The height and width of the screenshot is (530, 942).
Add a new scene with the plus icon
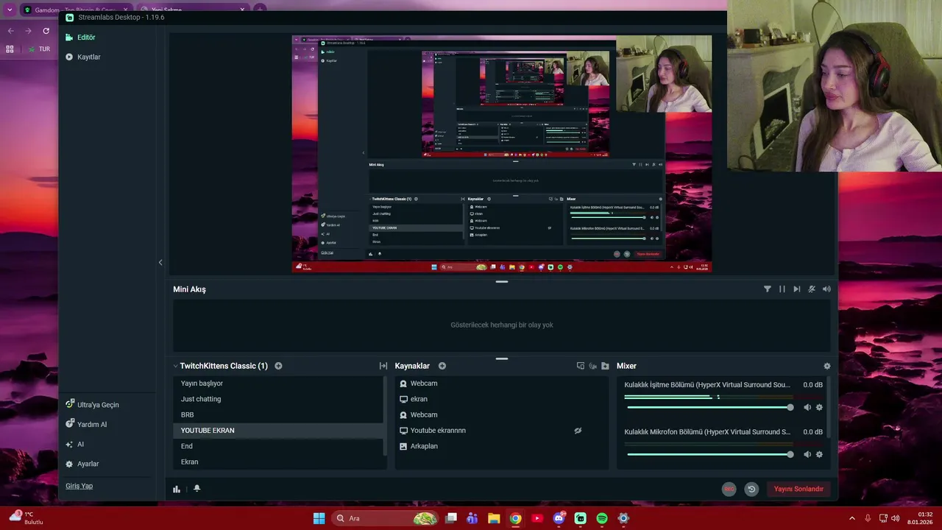coord(278,366)
